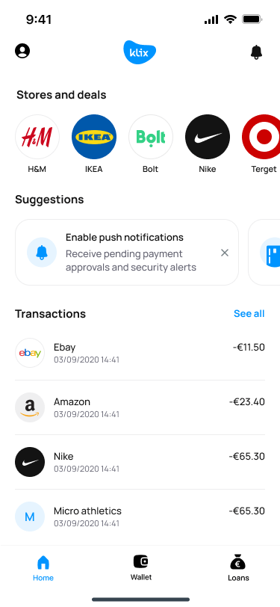
Task: View the Nike transaction details
Action: point(140,462)
